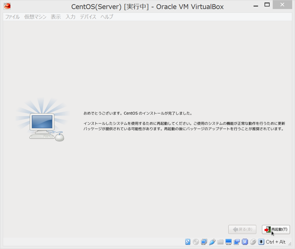Click the window resize grip in corner
This screenshot has height=249, width=295.
point(290,244)
